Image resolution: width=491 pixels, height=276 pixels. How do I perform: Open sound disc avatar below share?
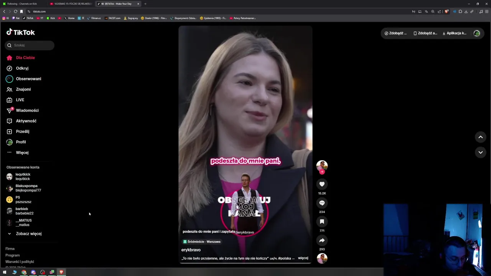coord(322,258)
